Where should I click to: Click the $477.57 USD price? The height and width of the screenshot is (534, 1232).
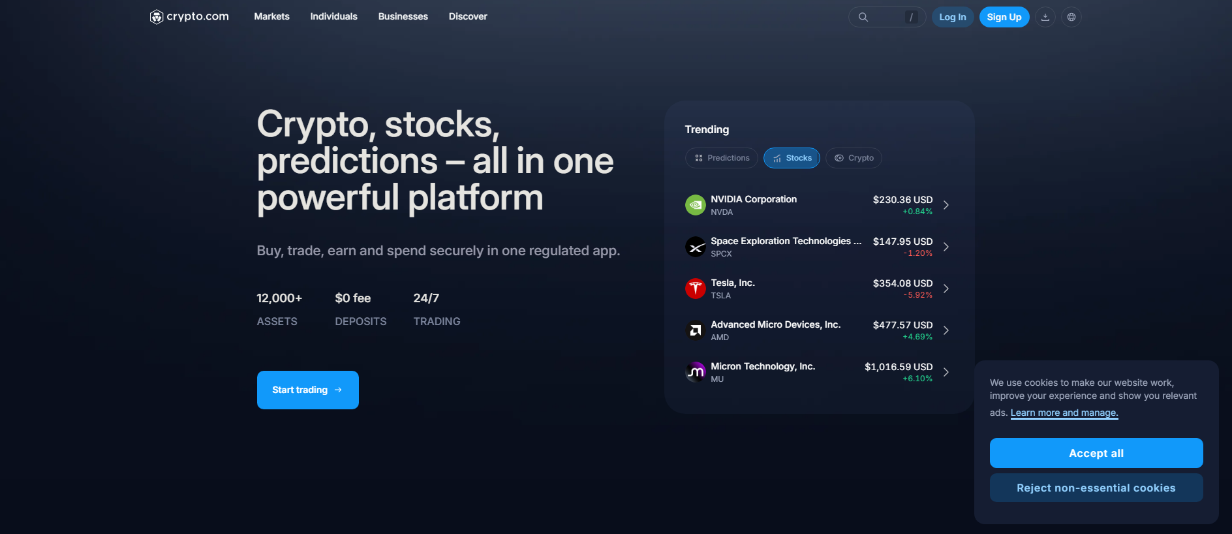[903, 325]
